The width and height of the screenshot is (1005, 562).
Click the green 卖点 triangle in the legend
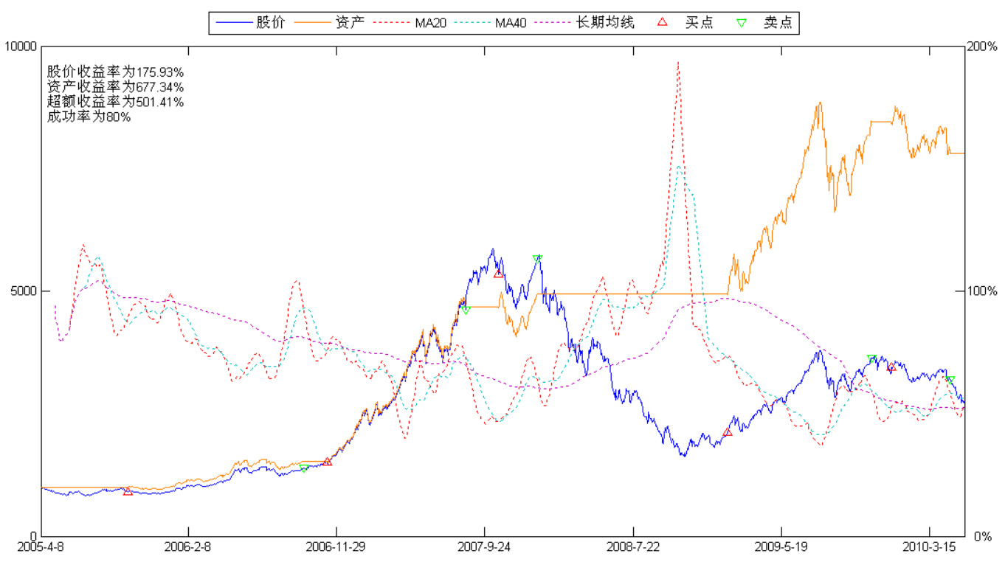(x=741, y=23)
